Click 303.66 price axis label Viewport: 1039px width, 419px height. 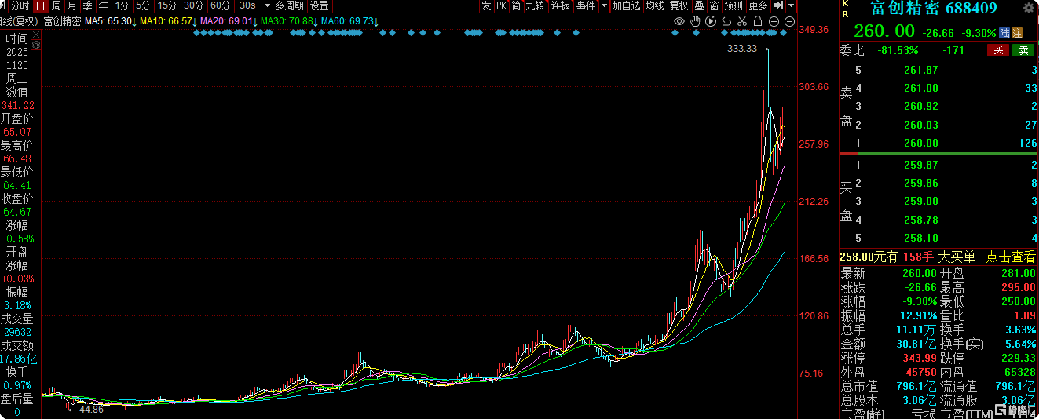pyautogui.click(x=814, y=87)
